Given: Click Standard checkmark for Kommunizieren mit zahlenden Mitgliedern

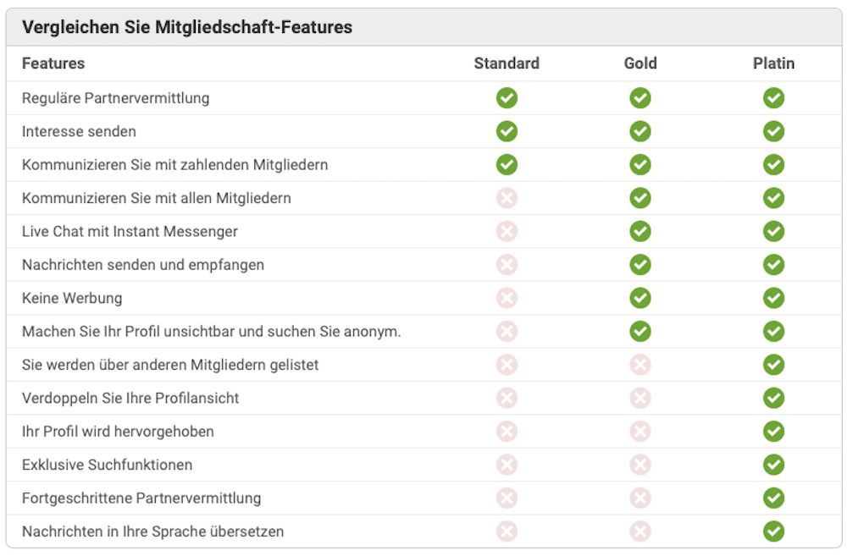Looking at the screenshot, I should tap(507, 165).
